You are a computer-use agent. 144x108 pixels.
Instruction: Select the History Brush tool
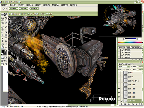(6, 29)
